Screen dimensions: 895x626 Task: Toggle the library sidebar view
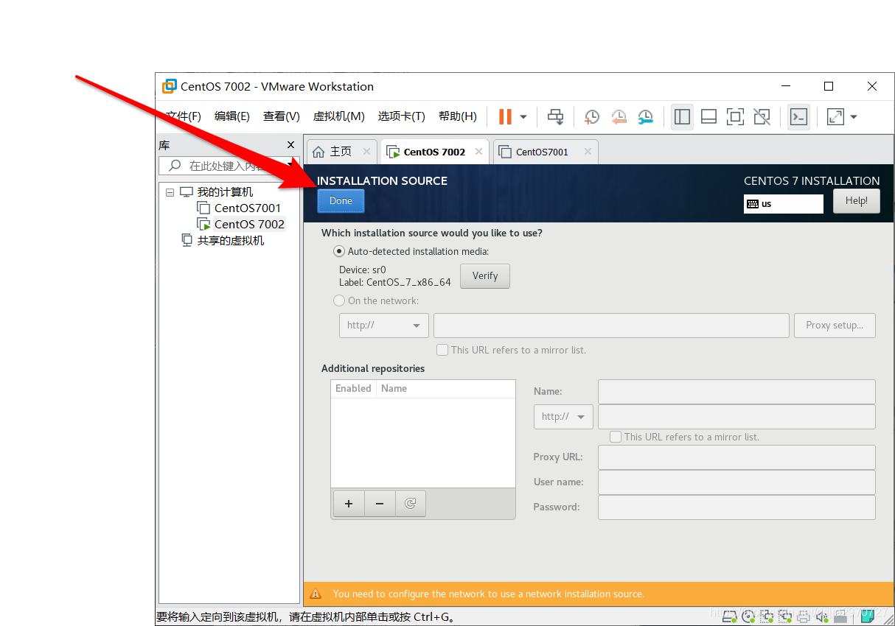click(682, 116)
